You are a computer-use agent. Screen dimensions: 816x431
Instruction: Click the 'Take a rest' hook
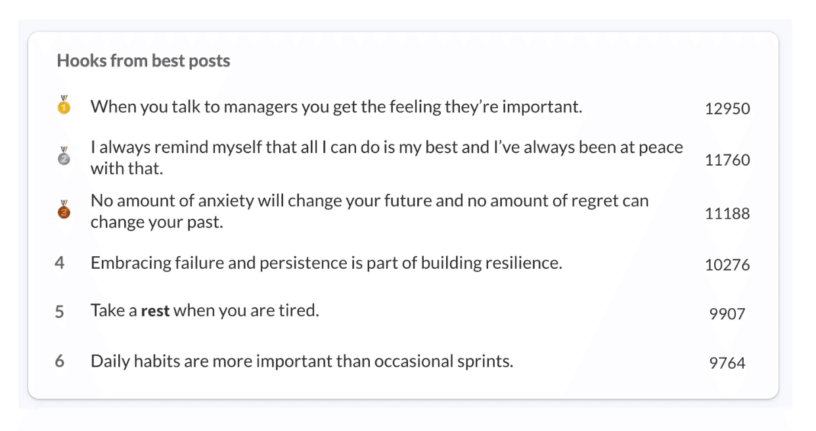coord(205,310)
